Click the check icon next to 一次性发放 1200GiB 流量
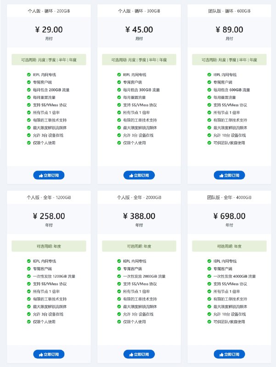 (x=29, y=276)
